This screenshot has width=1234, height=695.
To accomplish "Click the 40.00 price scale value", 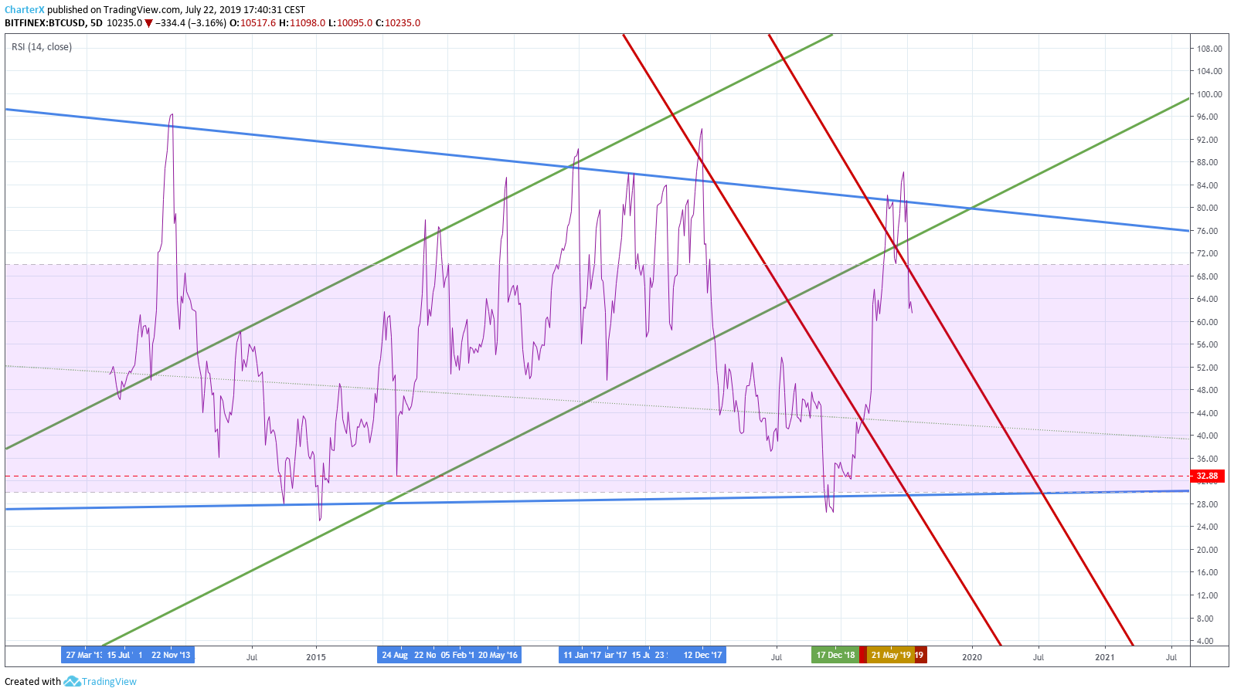I will tap(1207, 436).
